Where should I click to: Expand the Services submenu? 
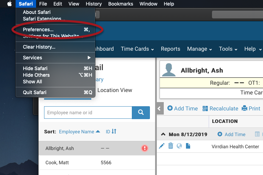56,58
